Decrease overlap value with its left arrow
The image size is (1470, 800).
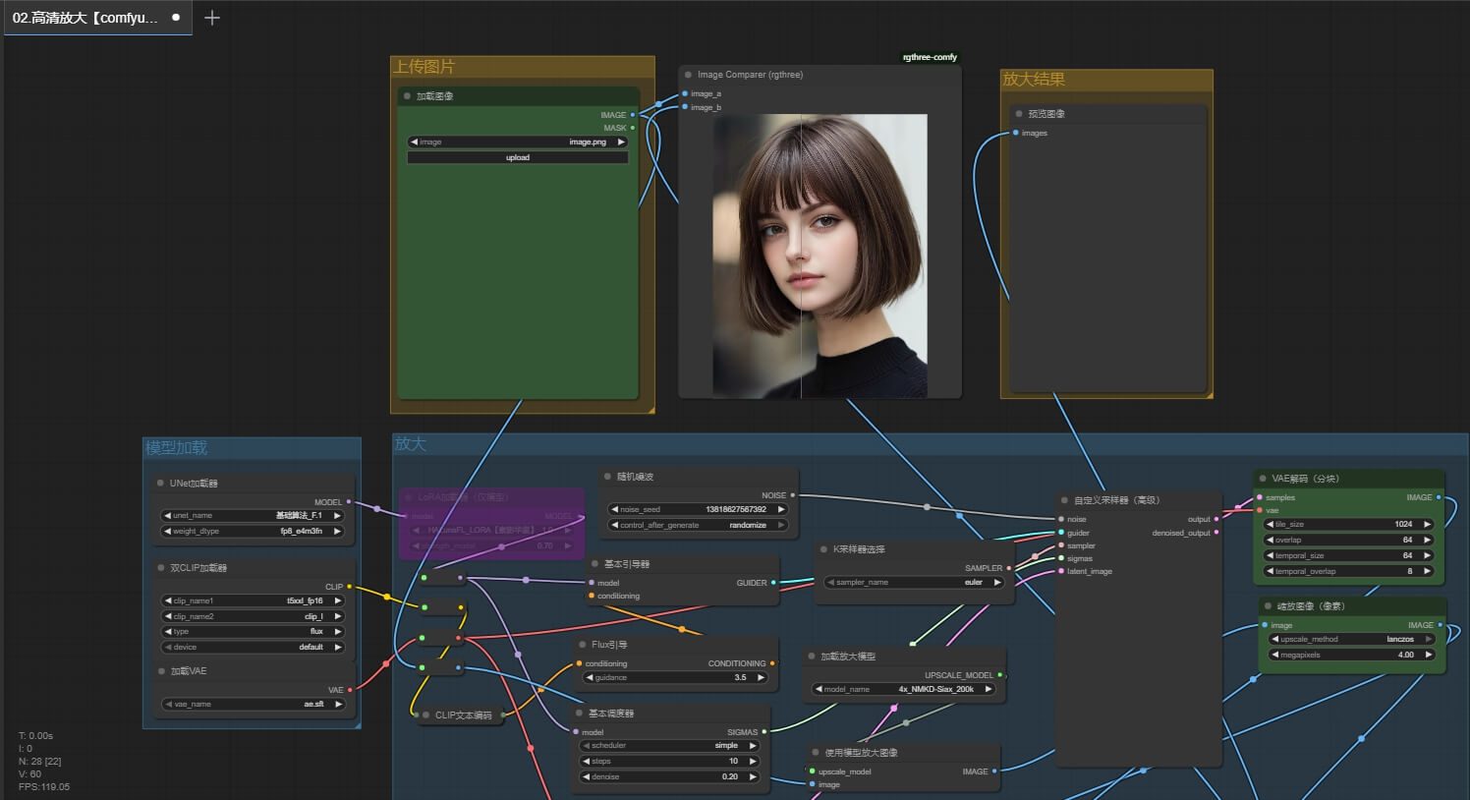click(1271, 540)
